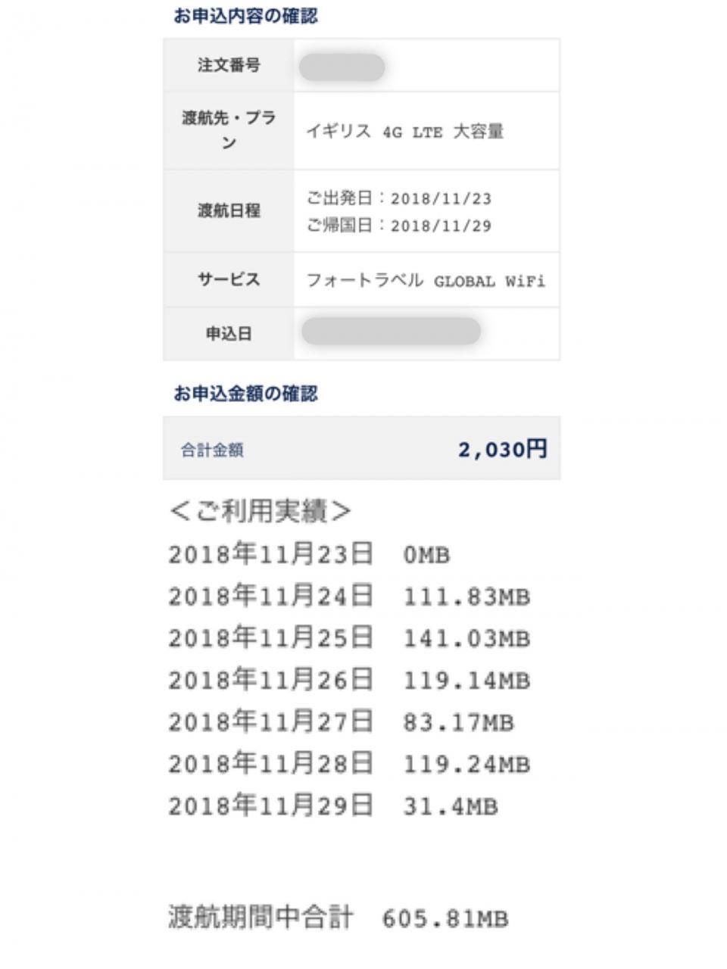
Task: Select the 注文番号 label cell
Action: [x=229, y=66]
